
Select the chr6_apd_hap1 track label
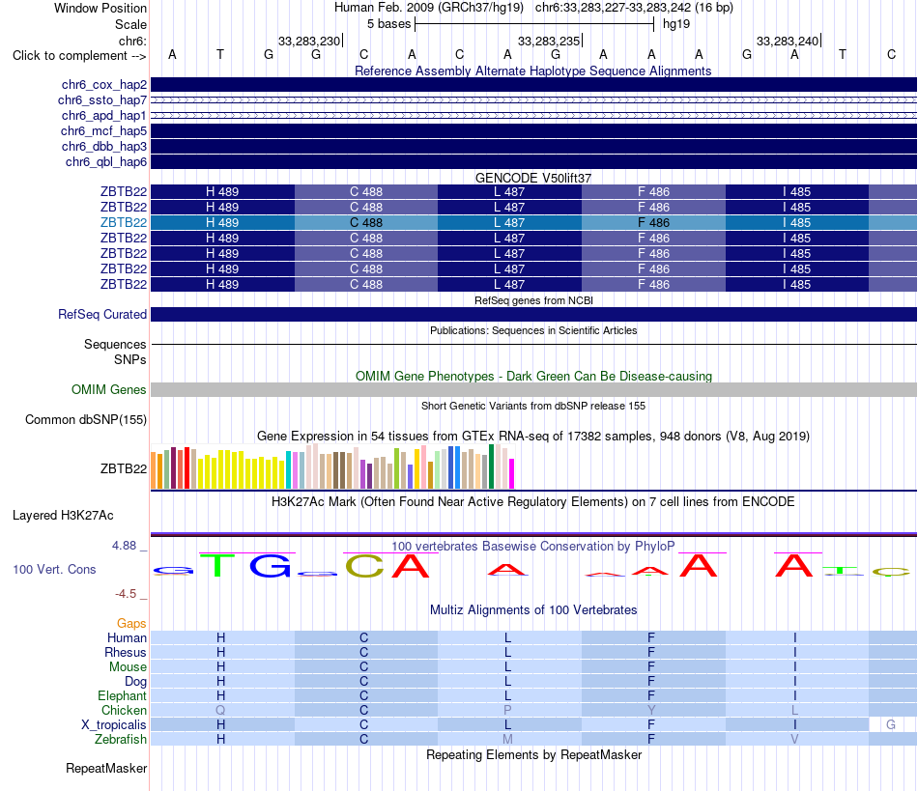click(104, 115)
